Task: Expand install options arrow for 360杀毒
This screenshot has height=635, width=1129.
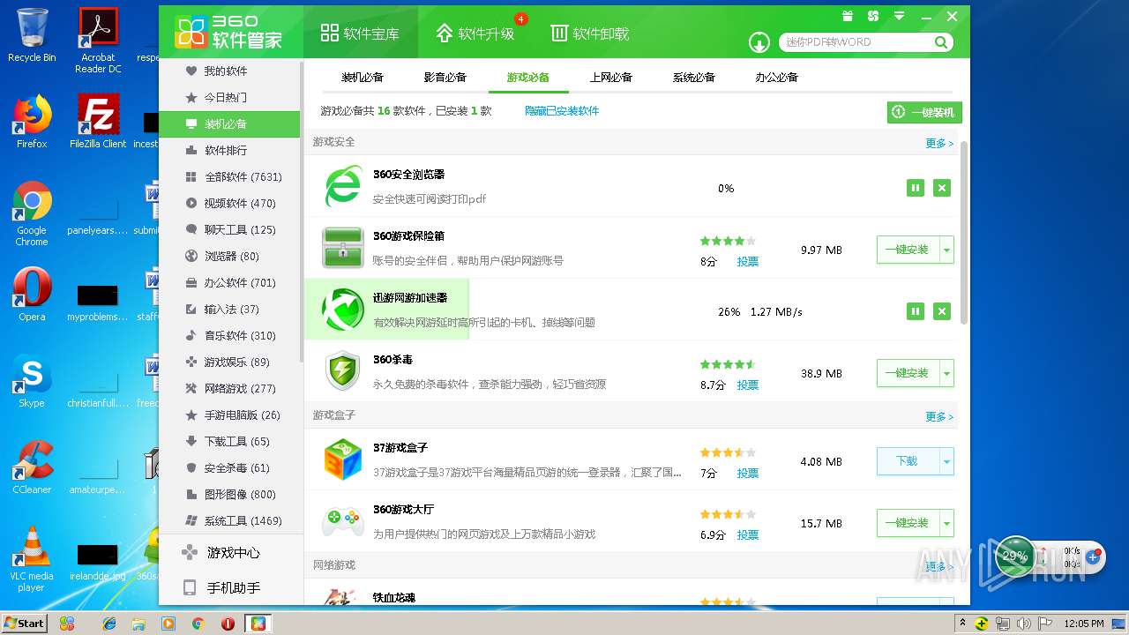Action: (x=947, y=373)
